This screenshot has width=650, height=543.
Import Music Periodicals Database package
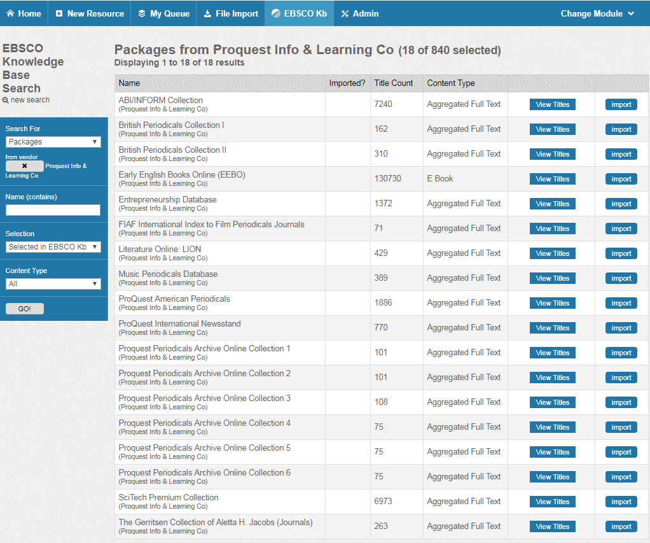click(621, 278)
